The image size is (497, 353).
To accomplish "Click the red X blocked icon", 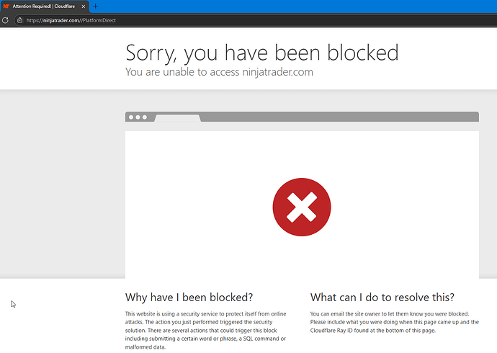I will [x=301, y=207].
